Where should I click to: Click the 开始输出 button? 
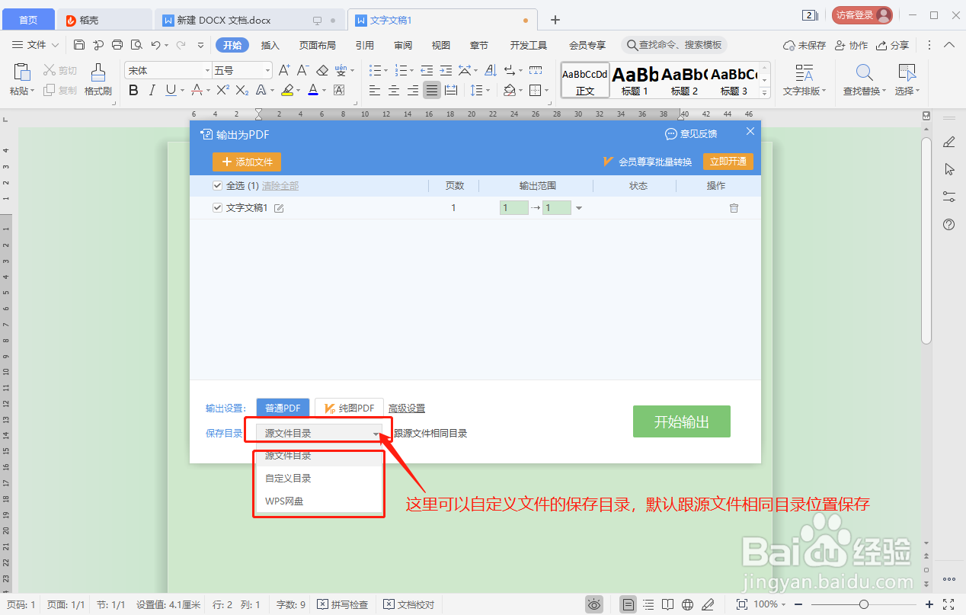[681, 421]
